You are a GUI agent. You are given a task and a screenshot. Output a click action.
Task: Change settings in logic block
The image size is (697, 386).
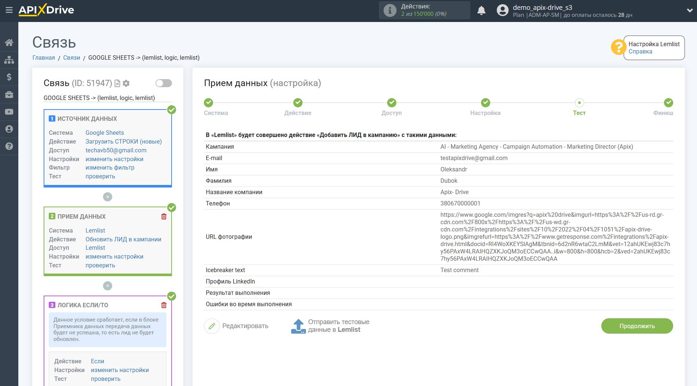120,370
